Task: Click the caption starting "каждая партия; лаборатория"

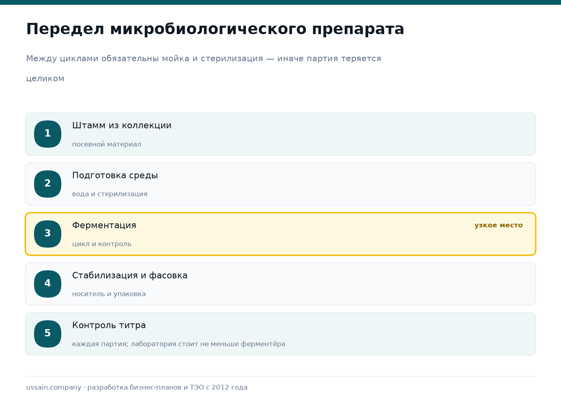Action: point(179,344)
